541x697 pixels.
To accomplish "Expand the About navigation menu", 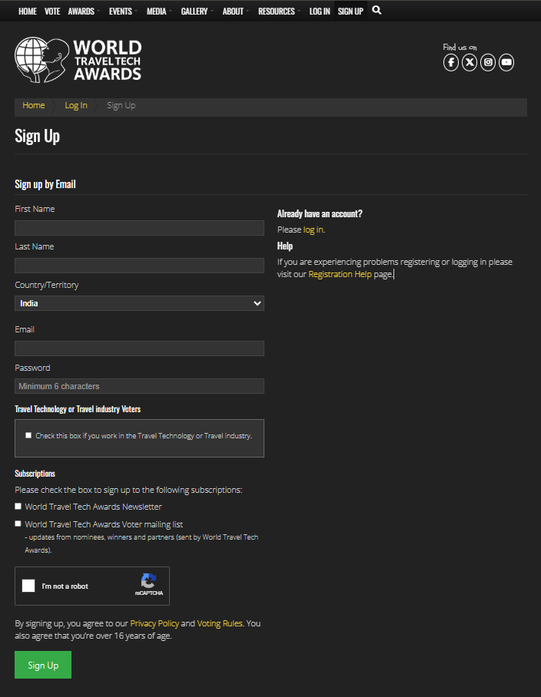I will point(235,11).
